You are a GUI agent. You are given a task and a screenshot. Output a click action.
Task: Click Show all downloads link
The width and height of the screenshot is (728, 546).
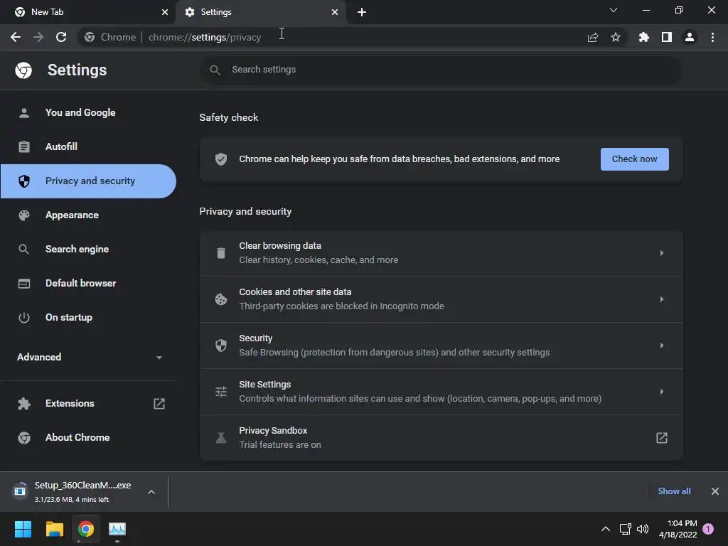tap(674, 491)
